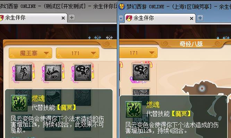The height and width of the screenshot is (138, 231).
Task: Select the swirling cloud skill icon in right window
Action: point(141,72)
